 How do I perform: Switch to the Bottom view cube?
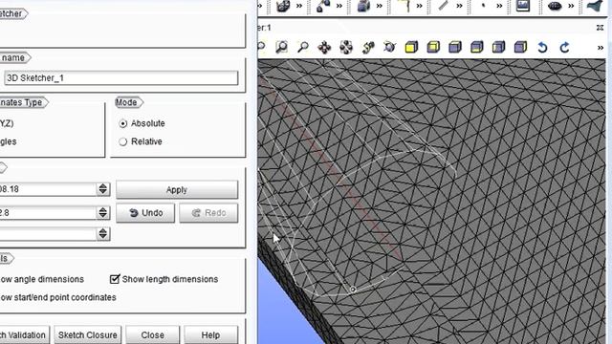click(x=477, y=48)
